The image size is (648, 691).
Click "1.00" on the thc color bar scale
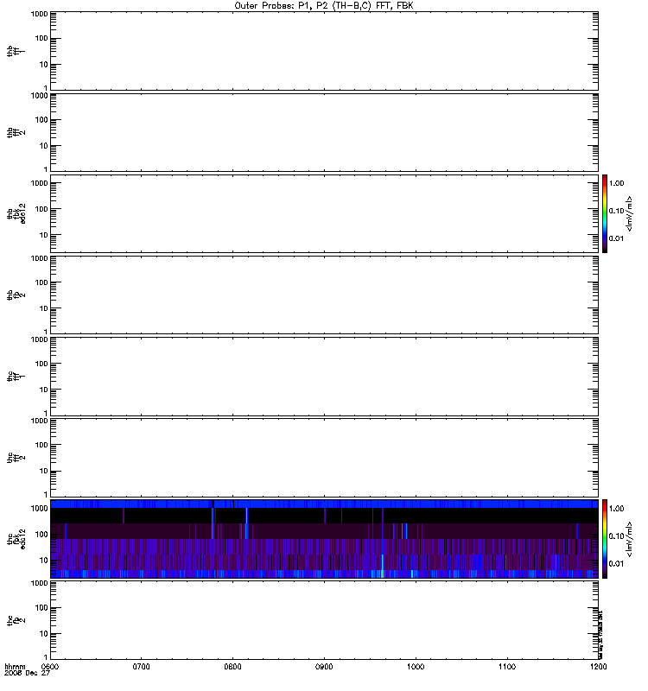(616, 509)
